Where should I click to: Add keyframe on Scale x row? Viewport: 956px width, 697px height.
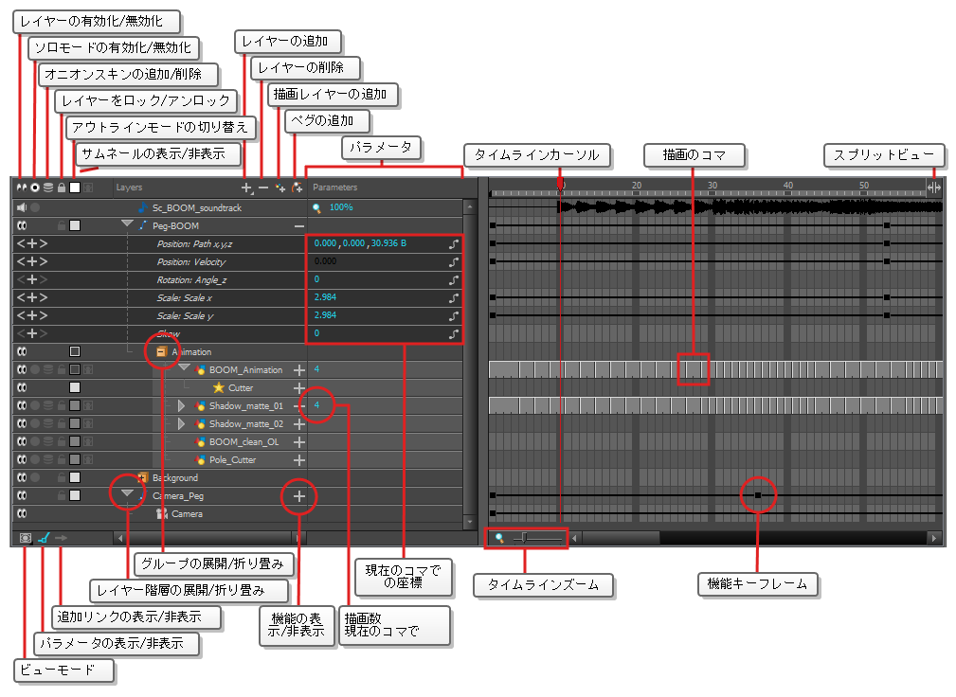click(31, 298)
